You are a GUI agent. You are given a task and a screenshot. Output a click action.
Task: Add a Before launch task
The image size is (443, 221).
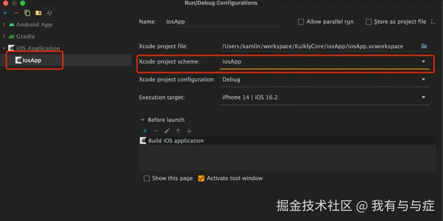145,131
